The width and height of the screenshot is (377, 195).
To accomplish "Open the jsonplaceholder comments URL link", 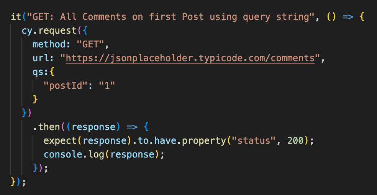I will pyautogui.click(x=190, y=58).
